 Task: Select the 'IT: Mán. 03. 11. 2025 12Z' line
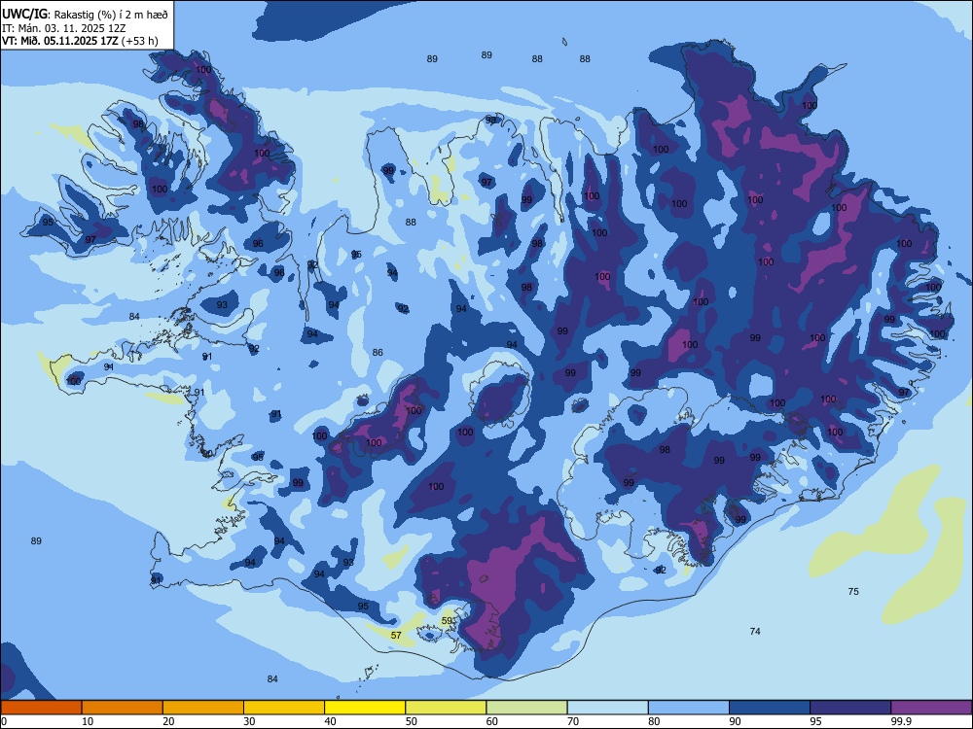[x=64, y=28]
